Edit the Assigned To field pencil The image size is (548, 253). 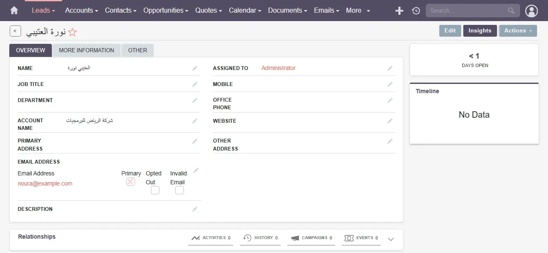tap(390, 68)
